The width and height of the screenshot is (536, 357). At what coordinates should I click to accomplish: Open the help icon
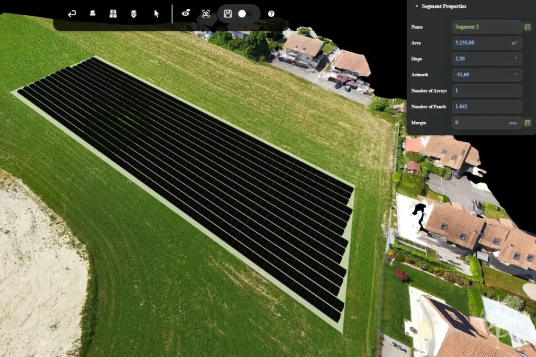(271, 13)
